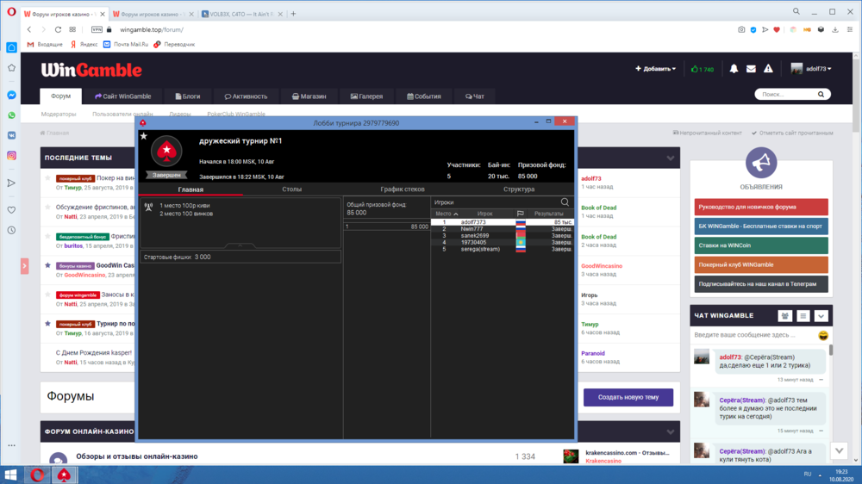
Task: Open the Блоги forum navigation tab
Action: 186,96
